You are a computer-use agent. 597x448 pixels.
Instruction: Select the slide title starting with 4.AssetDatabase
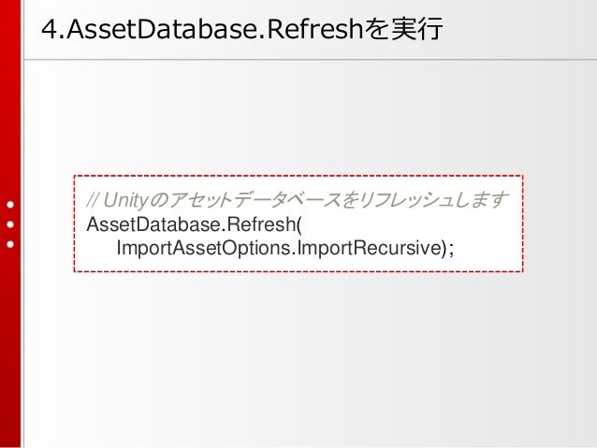[x=241, y=29]
